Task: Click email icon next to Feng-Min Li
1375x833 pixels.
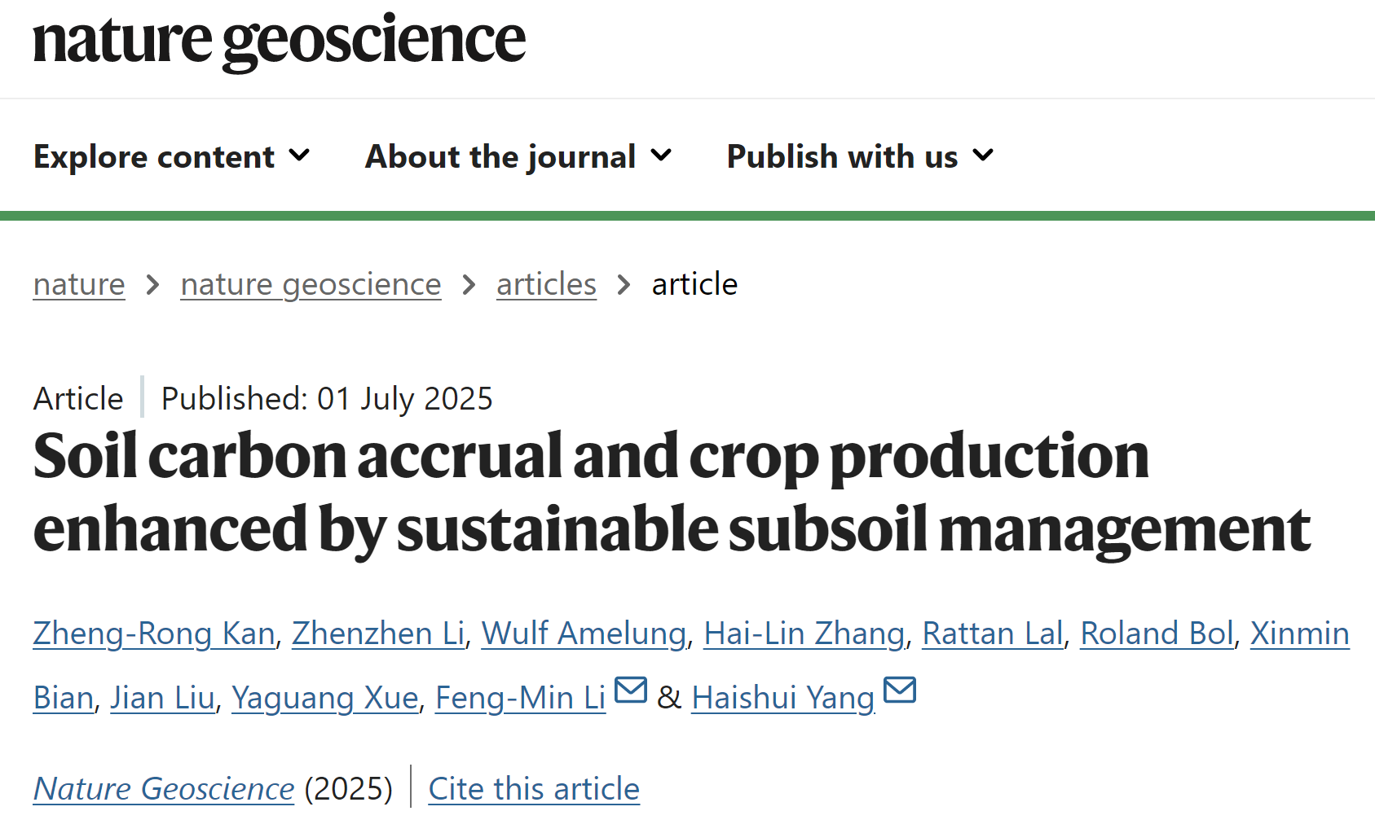Action: 630,690
